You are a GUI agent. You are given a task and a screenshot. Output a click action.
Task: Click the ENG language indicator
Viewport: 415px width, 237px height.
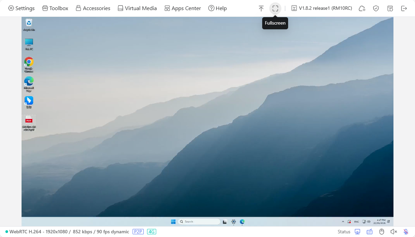[356, 222]
